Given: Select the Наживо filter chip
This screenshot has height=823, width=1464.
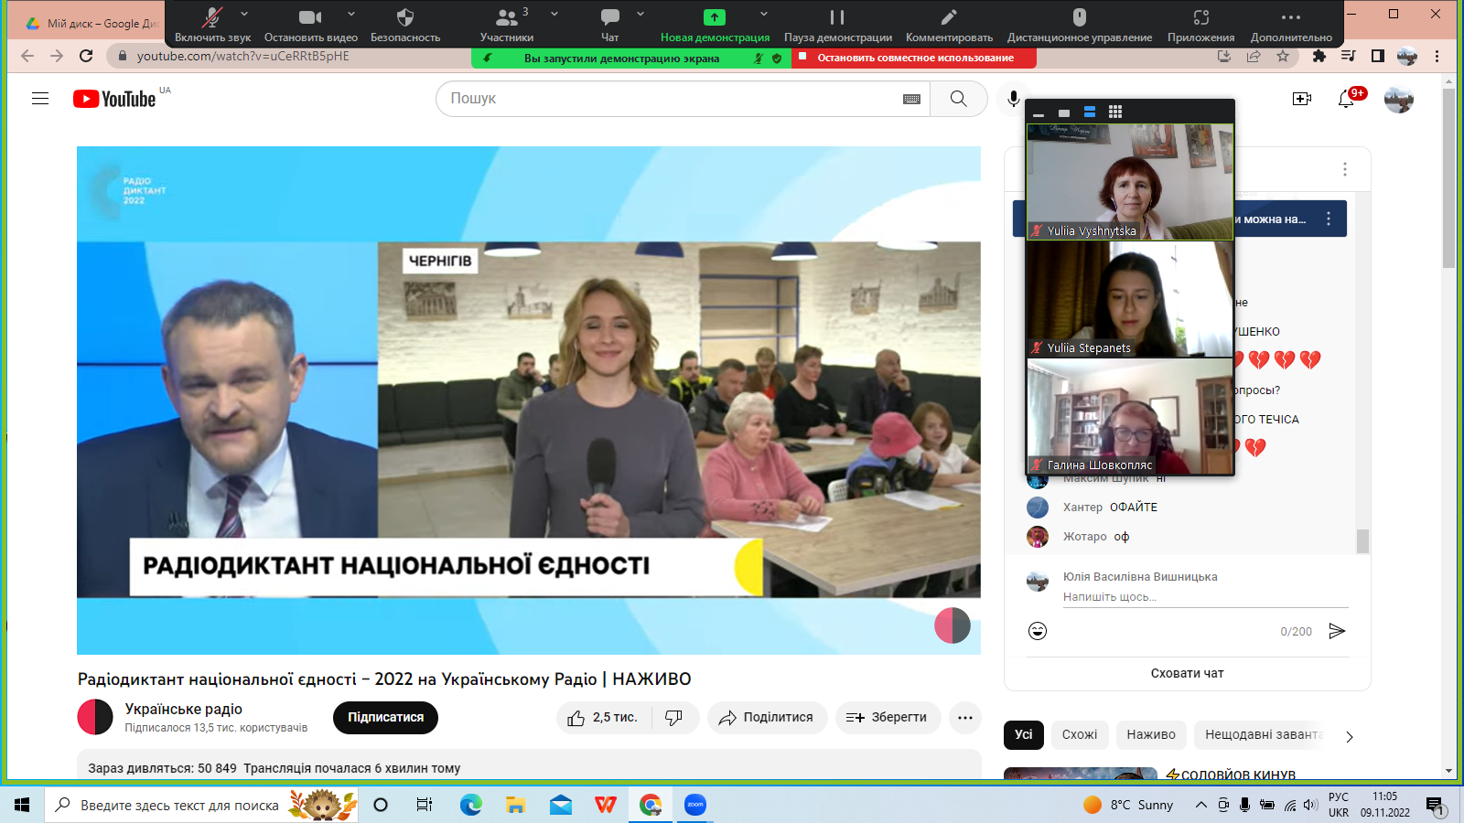Looking at the screenshot, I should 1151,734.
